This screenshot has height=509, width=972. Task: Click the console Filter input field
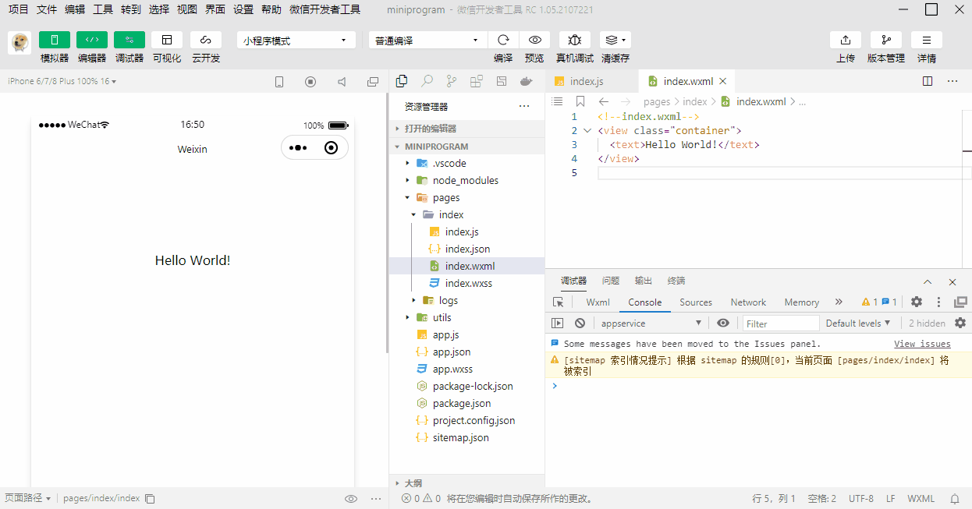point(780,323)
